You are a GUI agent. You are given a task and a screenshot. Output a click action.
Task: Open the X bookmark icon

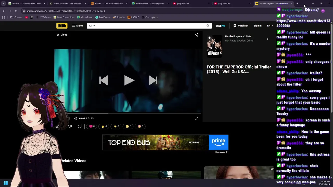[x=32, y=17]
